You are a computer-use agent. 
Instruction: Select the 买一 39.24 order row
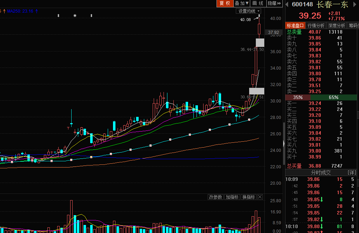[321, 103]
